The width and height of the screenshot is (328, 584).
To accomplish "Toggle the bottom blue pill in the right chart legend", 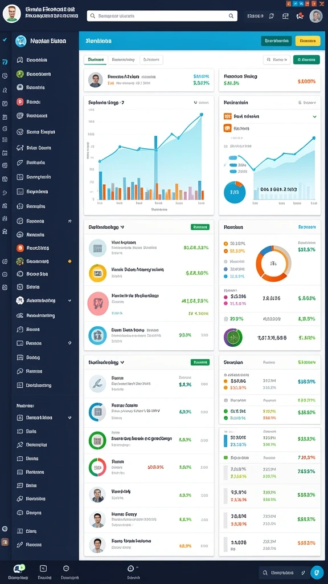I will click(233, 171).
